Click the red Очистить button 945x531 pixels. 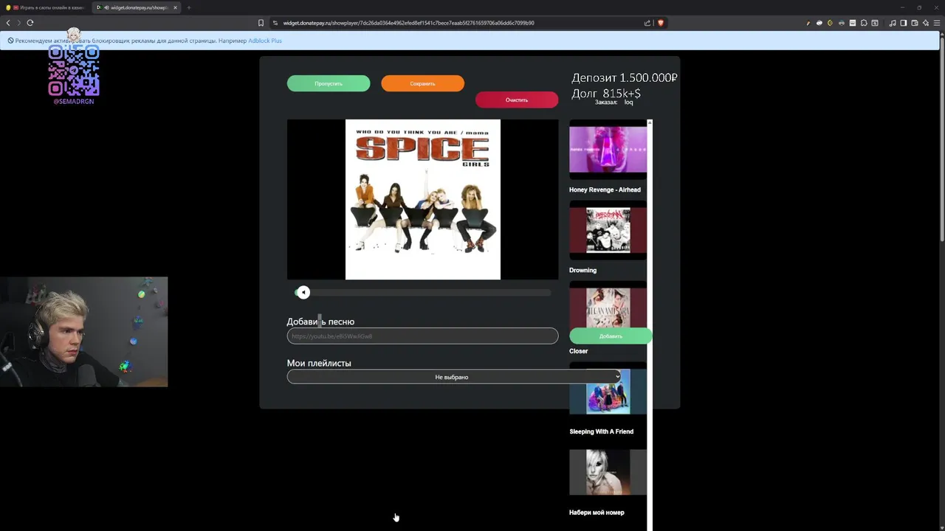(x=517, y=100)
